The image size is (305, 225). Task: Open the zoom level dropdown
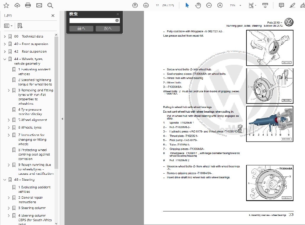pos(241,5)
